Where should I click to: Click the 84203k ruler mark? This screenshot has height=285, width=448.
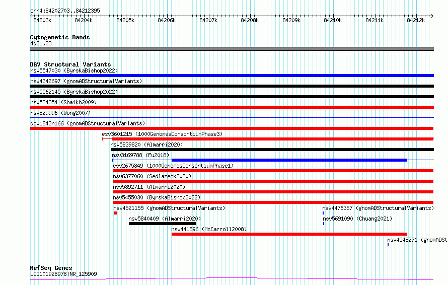point(42,20)
